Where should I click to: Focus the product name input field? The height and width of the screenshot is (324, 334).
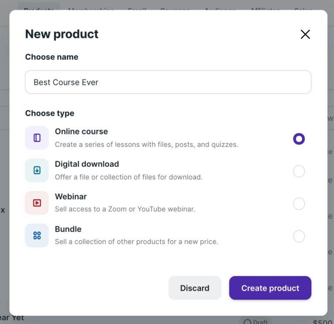[x=168, y=82]
